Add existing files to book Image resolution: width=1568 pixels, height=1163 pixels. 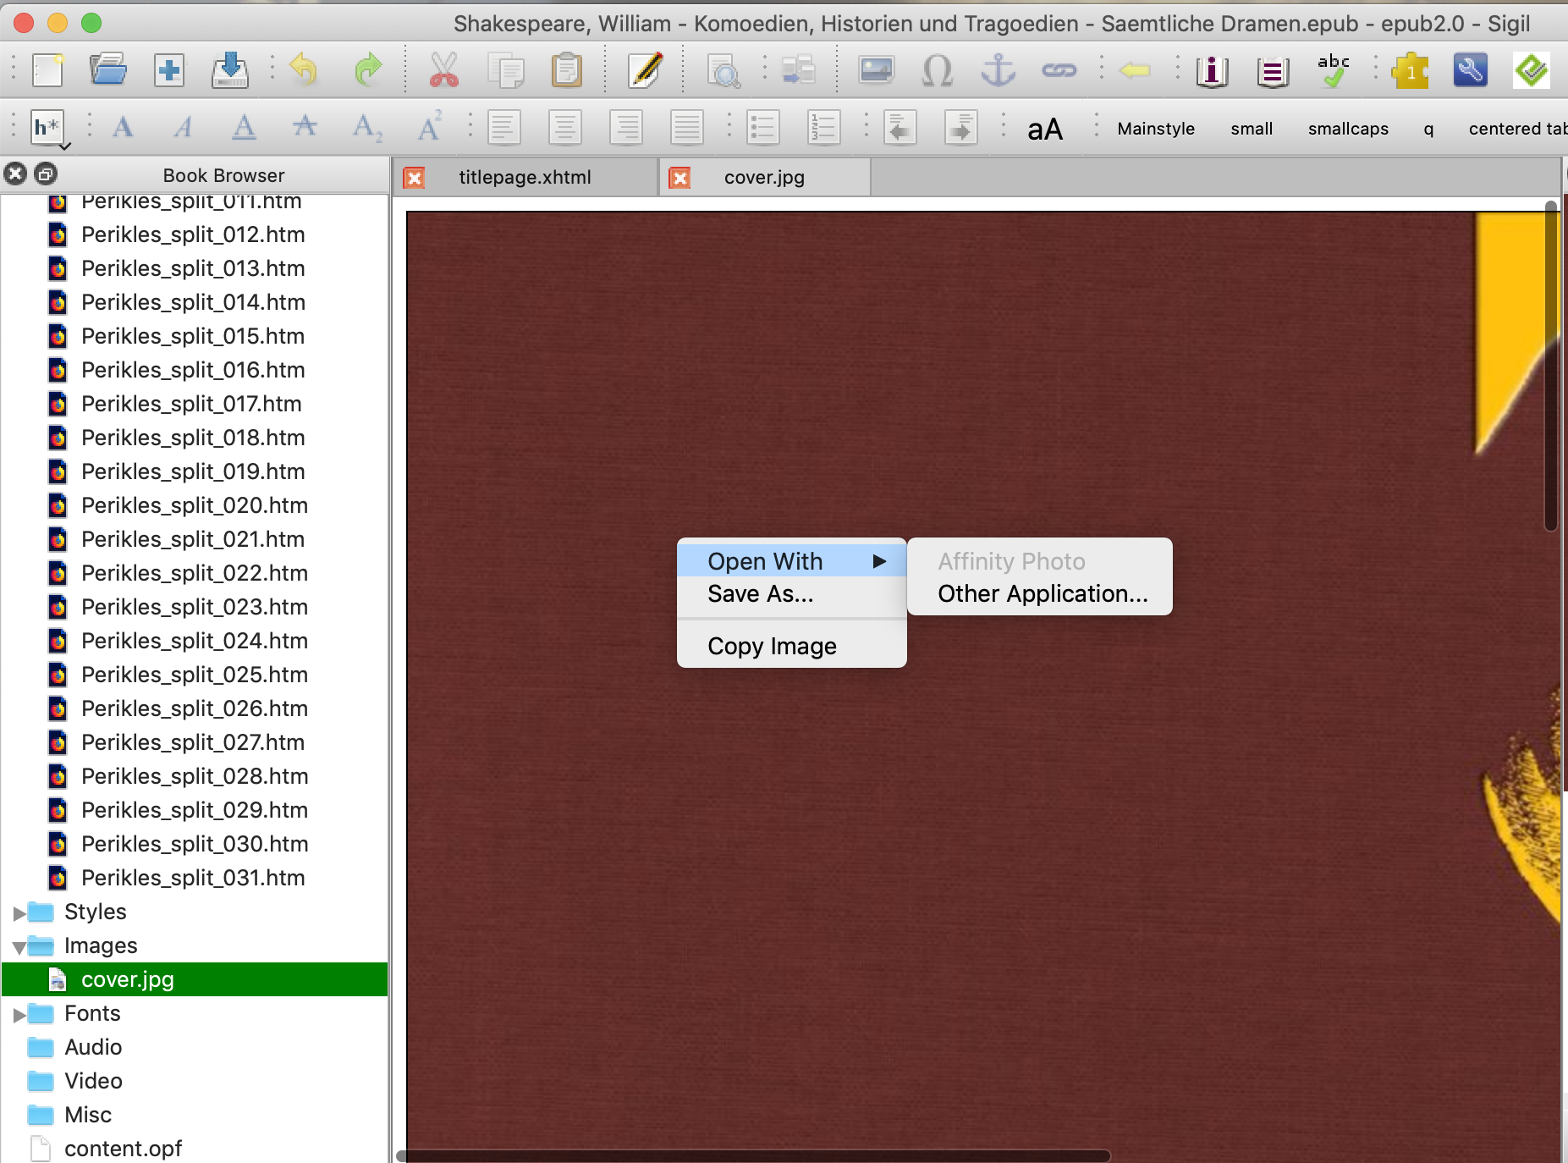(x=169, y=70)
